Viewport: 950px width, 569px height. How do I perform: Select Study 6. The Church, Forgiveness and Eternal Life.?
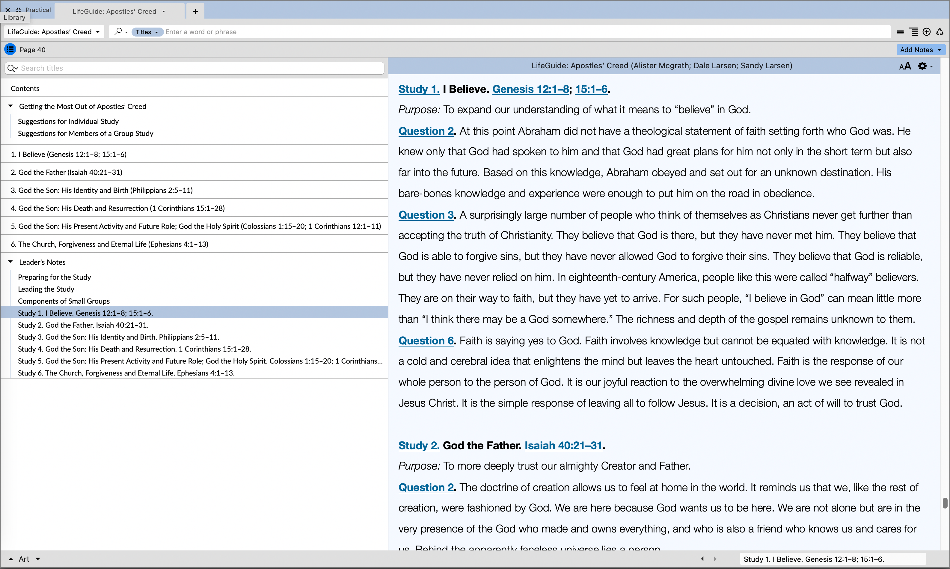coord(126,373)
